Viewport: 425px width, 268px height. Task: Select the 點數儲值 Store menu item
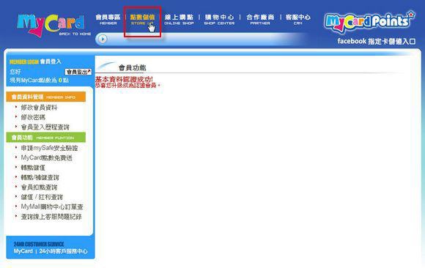(142, 20)
